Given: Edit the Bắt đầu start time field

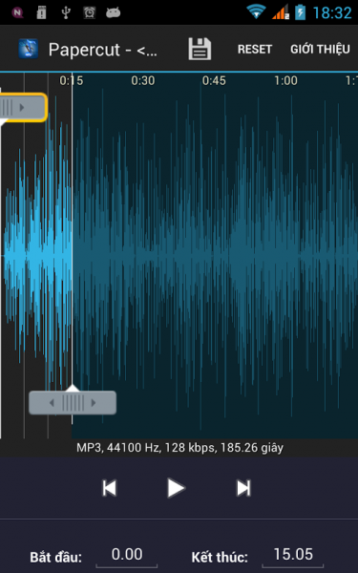Looking at the screenshot, I should click(127, 556).
